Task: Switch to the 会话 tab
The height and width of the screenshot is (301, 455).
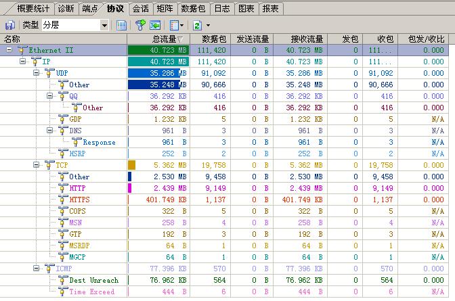Action: click(x=141, y=8)
